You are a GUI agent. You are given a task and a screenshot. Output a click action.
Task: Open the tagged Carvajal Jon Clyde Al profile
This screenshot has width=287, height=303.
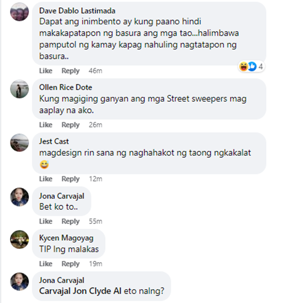click(x=80, y=291)
